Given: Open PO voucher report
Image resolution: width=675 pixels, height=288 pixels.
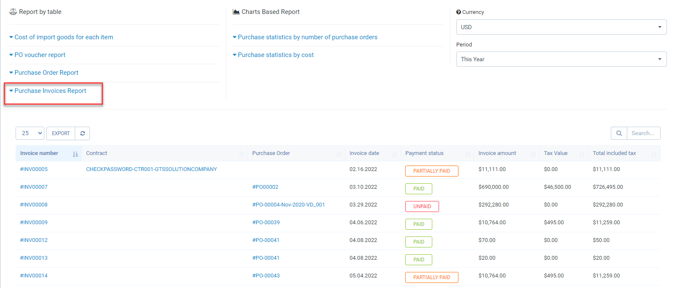Looking at the screenshot, I should pos(40,55).
